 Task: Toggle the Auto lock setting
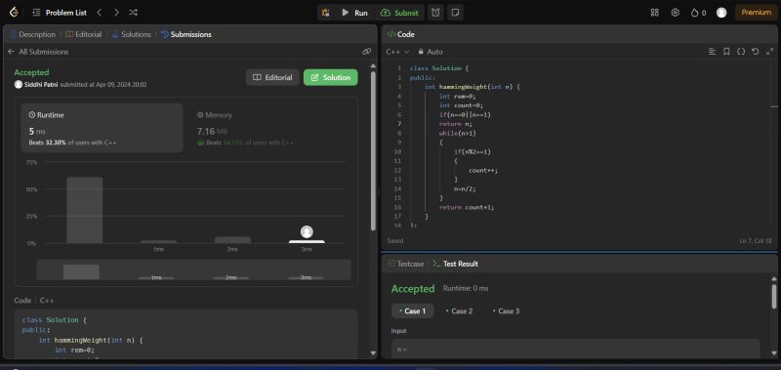[431, 52]
